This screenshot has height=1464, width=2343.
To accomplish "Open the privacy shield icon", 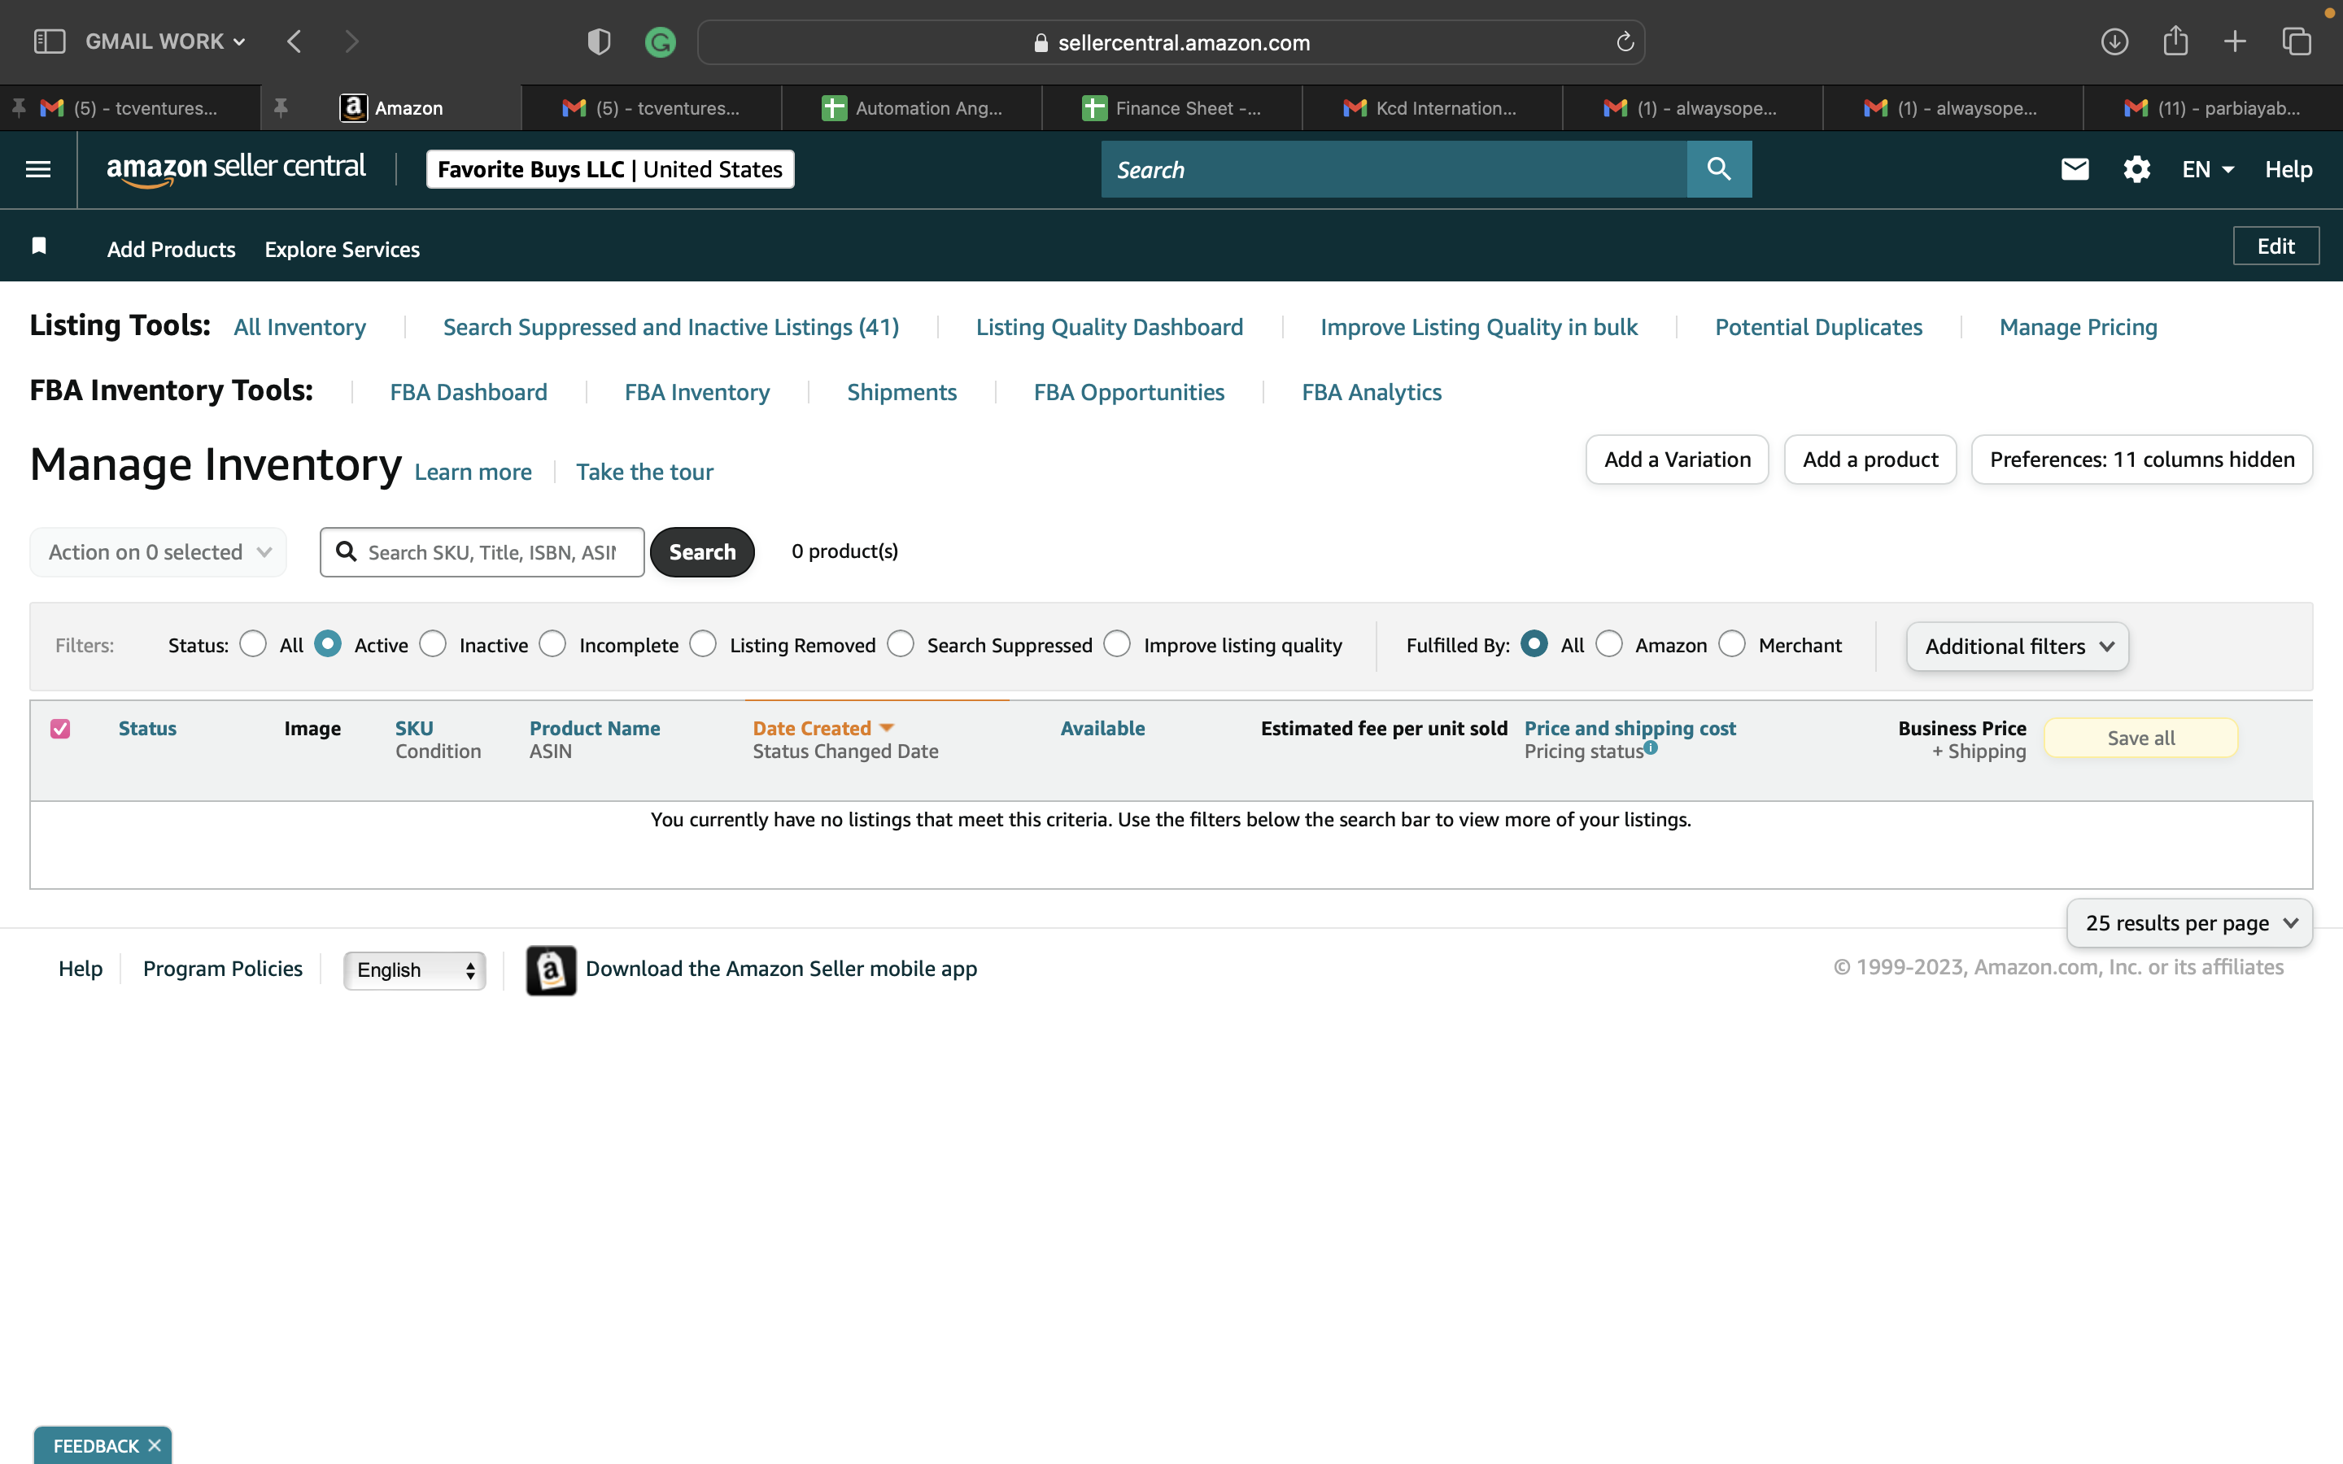I will point(600,41).
